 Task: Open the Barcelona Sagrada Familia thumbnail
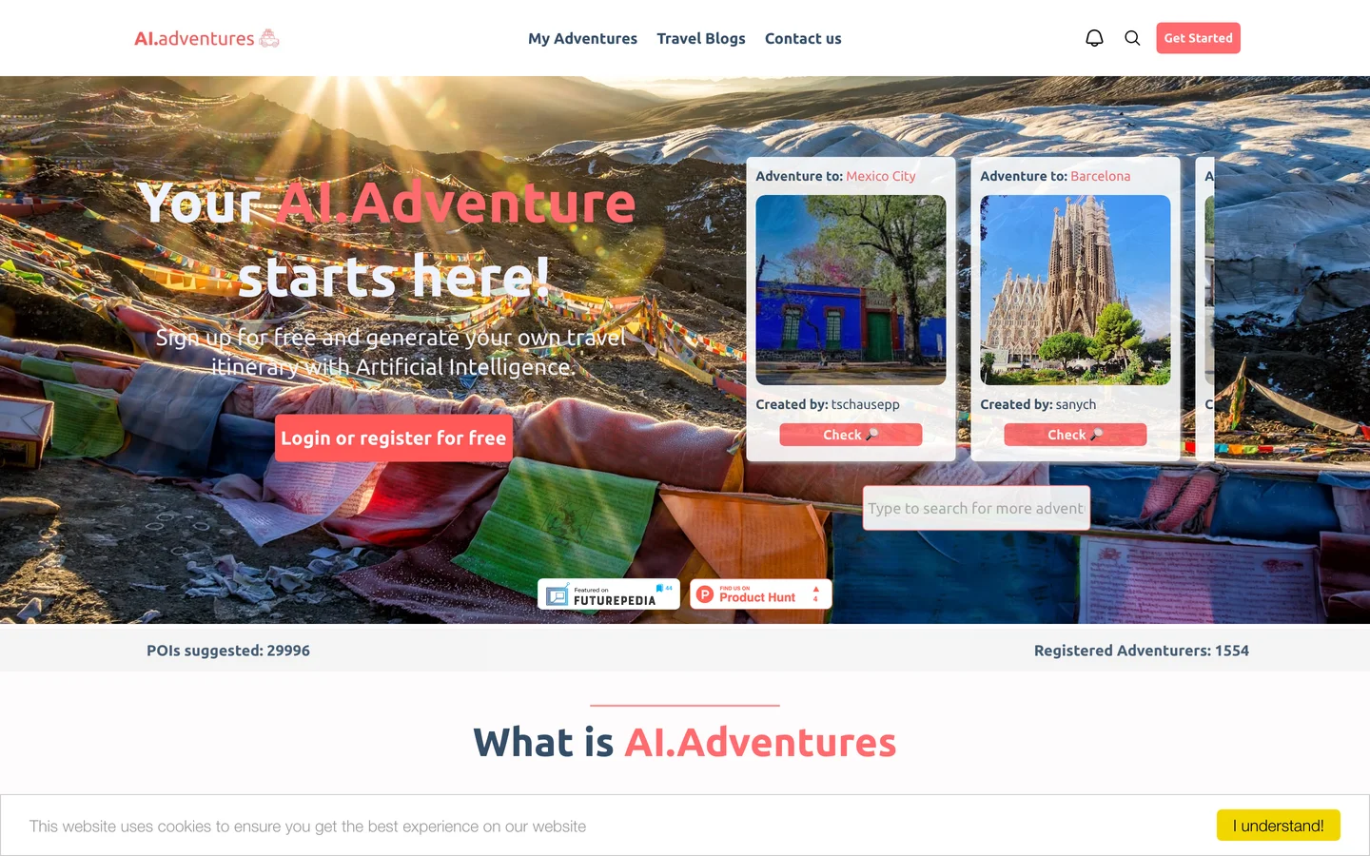tap(1075, 290)
